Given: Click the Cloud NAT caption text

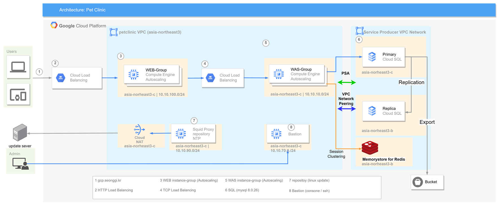Looking at the screenshot, I should point(139,140).
